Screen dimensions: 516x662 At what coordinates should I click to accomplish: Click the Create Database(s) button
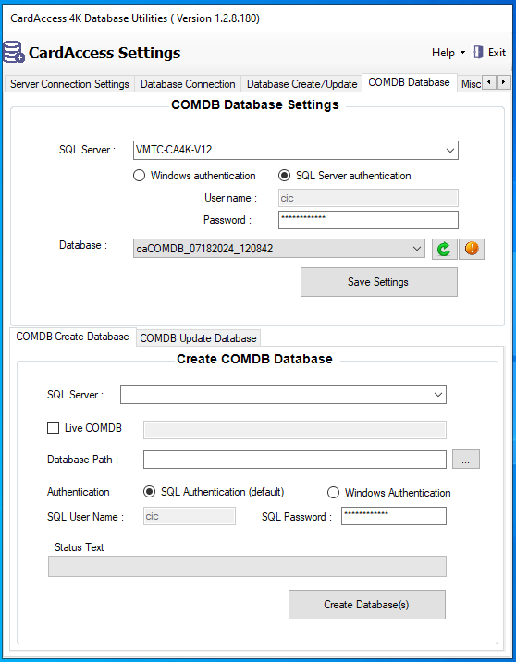coord(366,605)
